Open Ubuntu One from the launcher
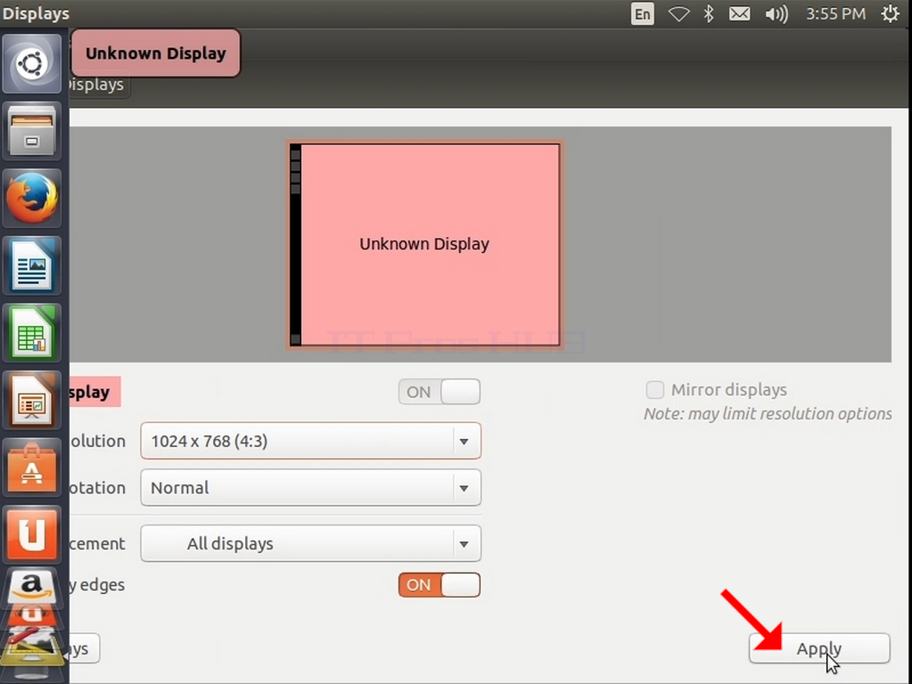The image size is (912, 684). [31, 536]
